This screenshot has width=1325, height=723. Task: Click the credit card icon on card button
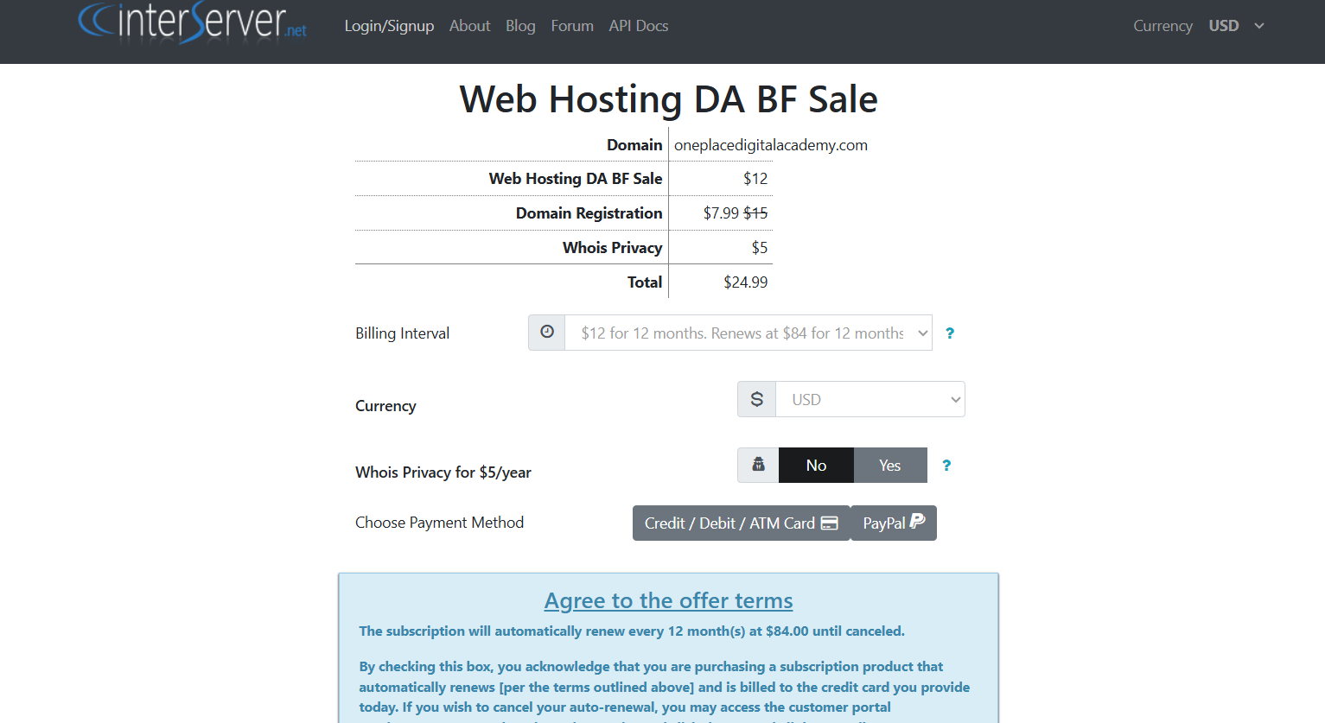[x=830, y=523]
